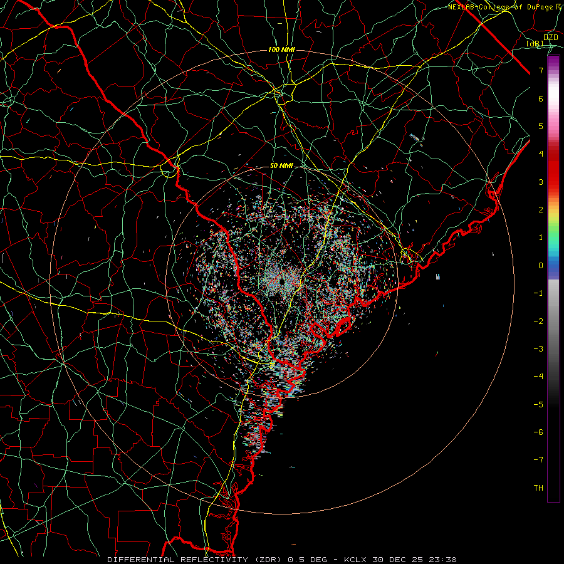Click the KCLX station identifier in the caption
Screen dimensions: 564x564
pyautogui.click(x=355, y=560)
